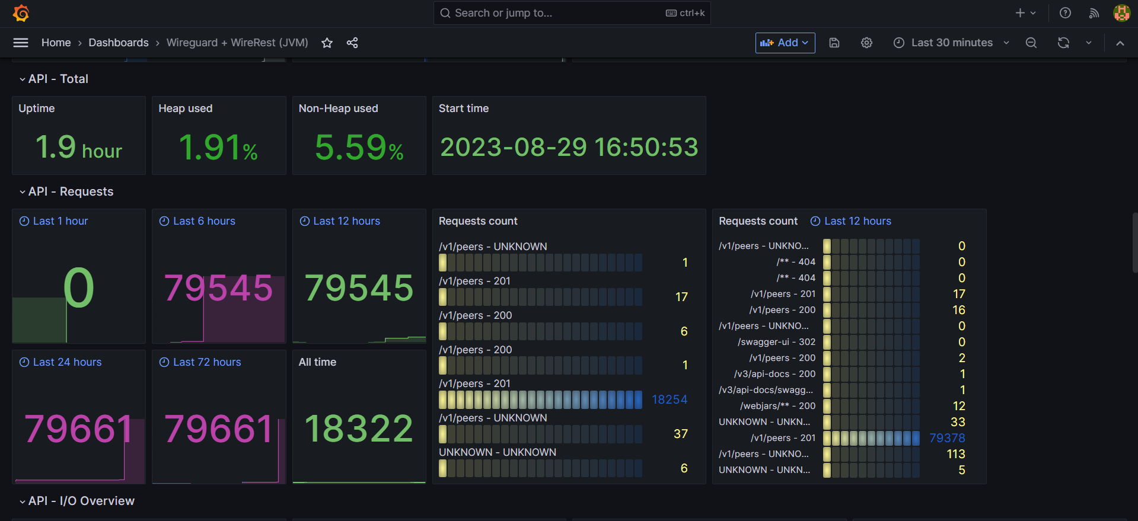Open the user profile avatar

coord(1121,13)
